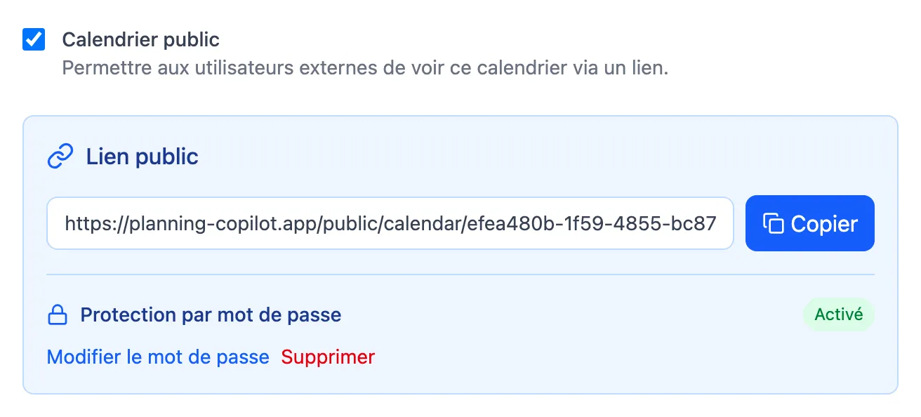Open Modifier le mot de passe
This screenshot has height=417, width=921.
point(158,357)
